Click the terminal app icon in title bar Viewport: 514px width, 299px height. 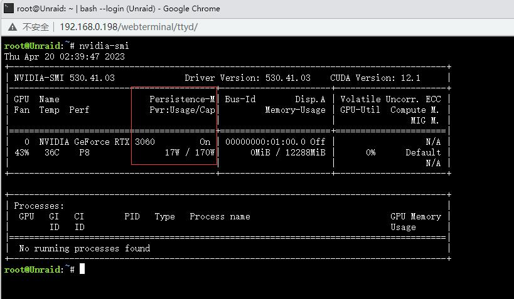[x=9, y=8]
